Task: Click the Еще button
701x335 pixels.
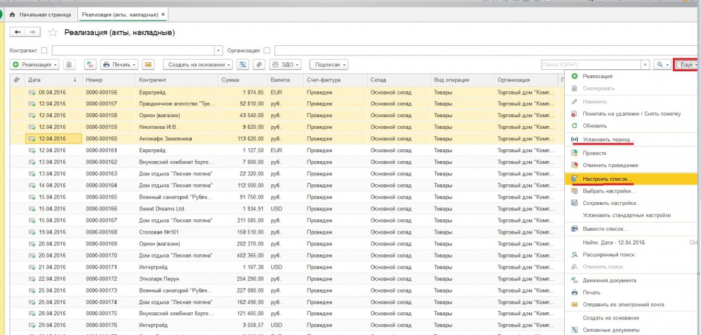Action: pos(687,65)
